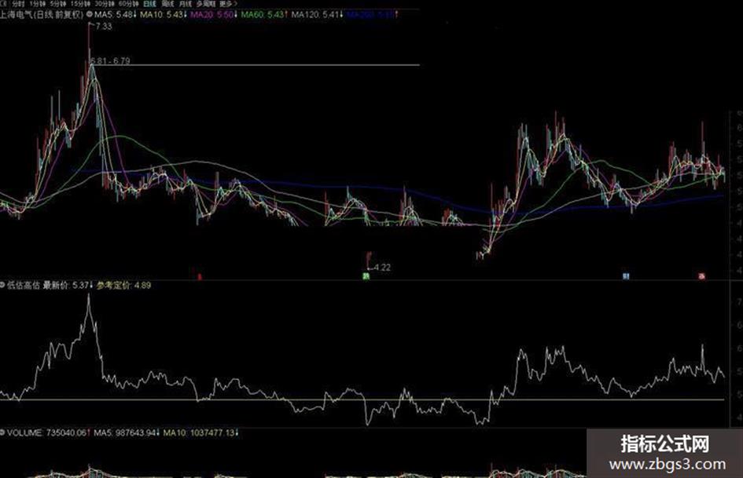Click the green event marker near 4.22
The width and height of the screenshot is (743, 478).
pyautogui.click(x=366, y=276)
